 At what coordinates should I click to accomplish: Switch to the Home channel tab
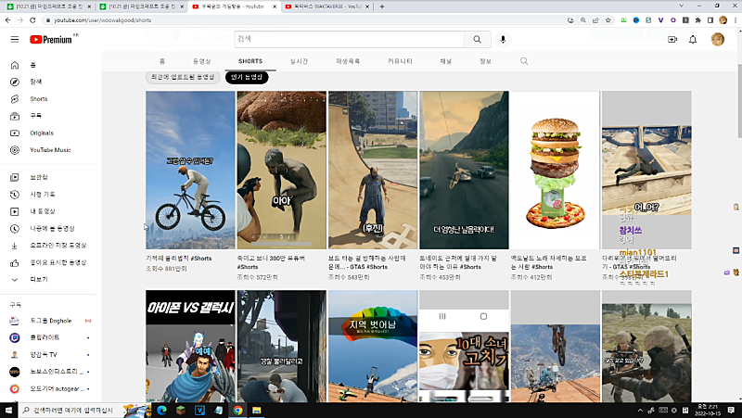tap(162, 61)
